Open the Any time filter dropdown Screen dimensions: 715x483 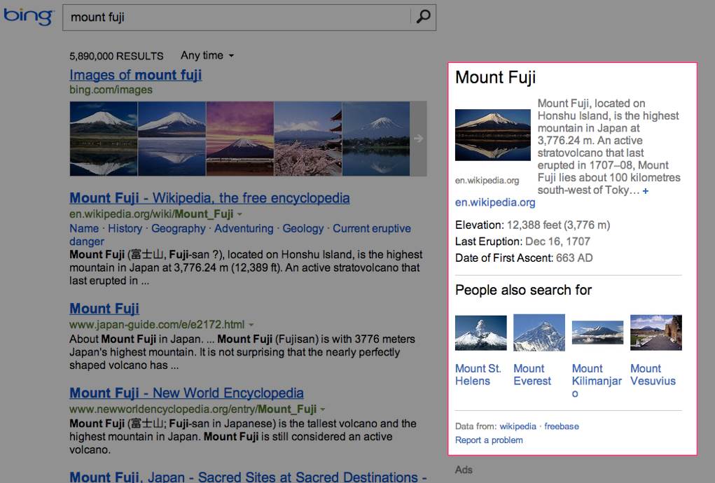coord(207,55)
